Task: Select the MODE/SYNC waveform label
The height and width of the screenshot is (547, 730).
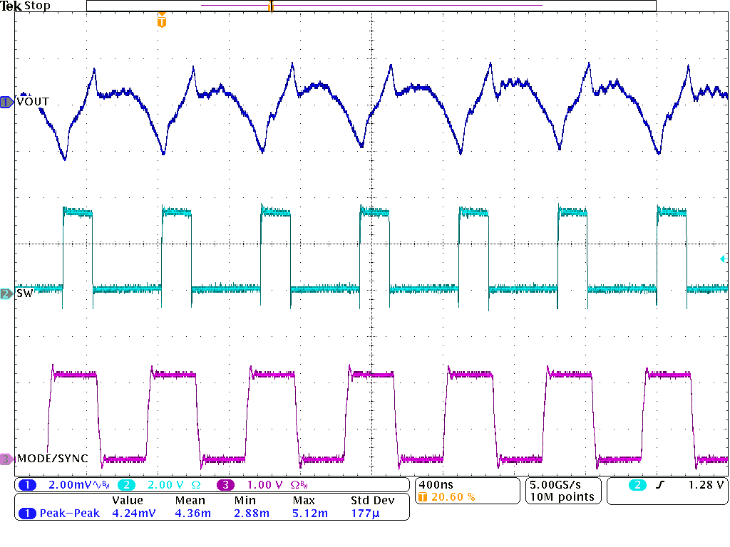Action: pyautogui.click(x=52, y=459)
